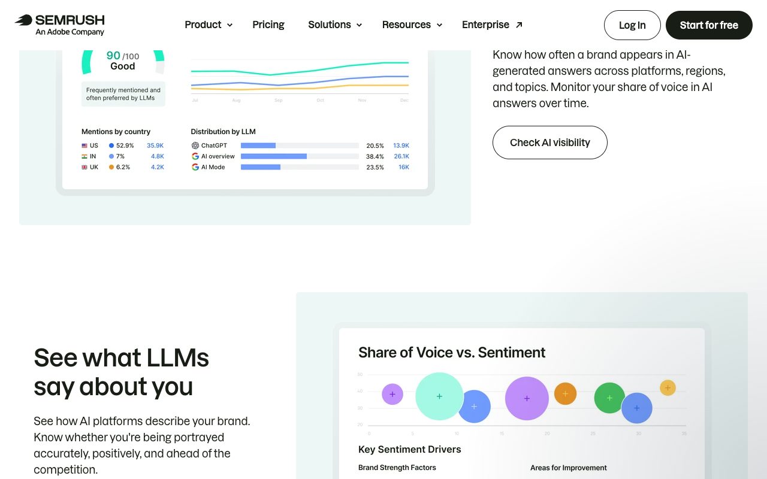The width and height of the screenshot is (767, 479).
Task: Click the India flag icon
Action: tap(84, 156)
